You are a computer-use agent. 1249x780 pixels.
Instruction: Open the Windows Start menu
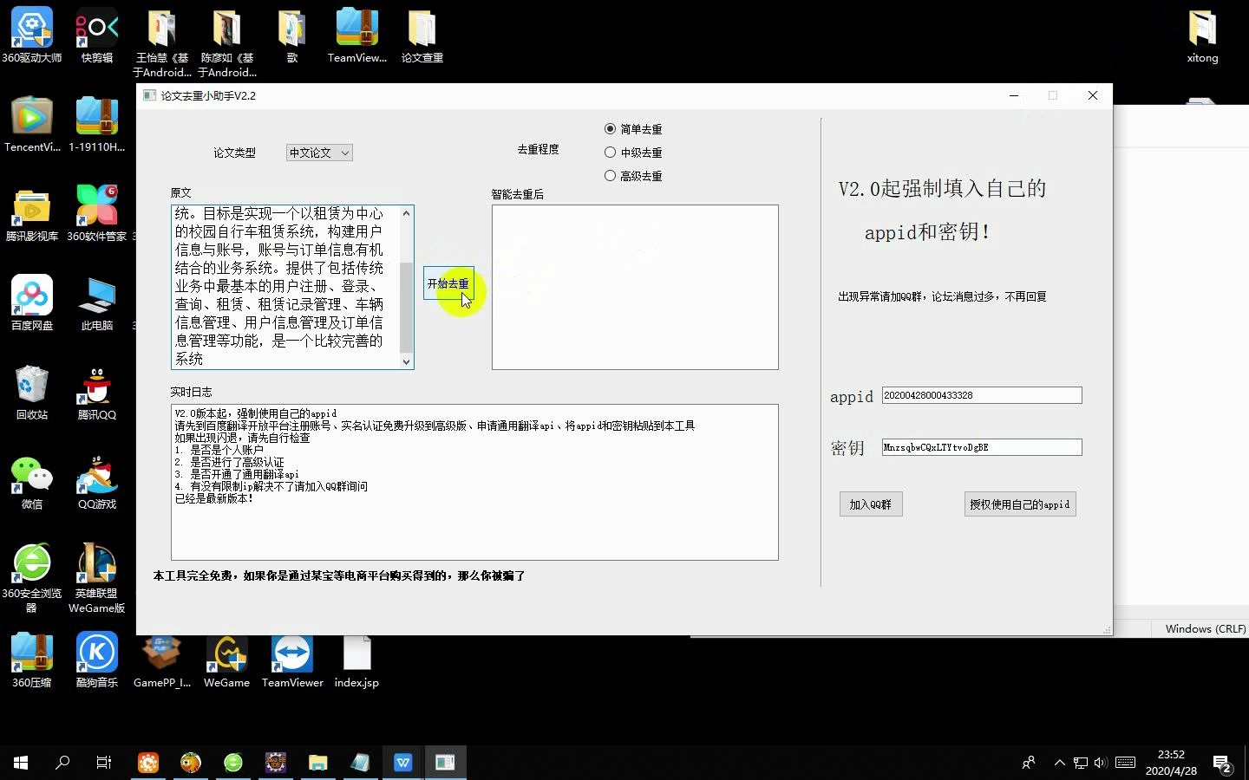pyautogui.click(x=21, y=763)
